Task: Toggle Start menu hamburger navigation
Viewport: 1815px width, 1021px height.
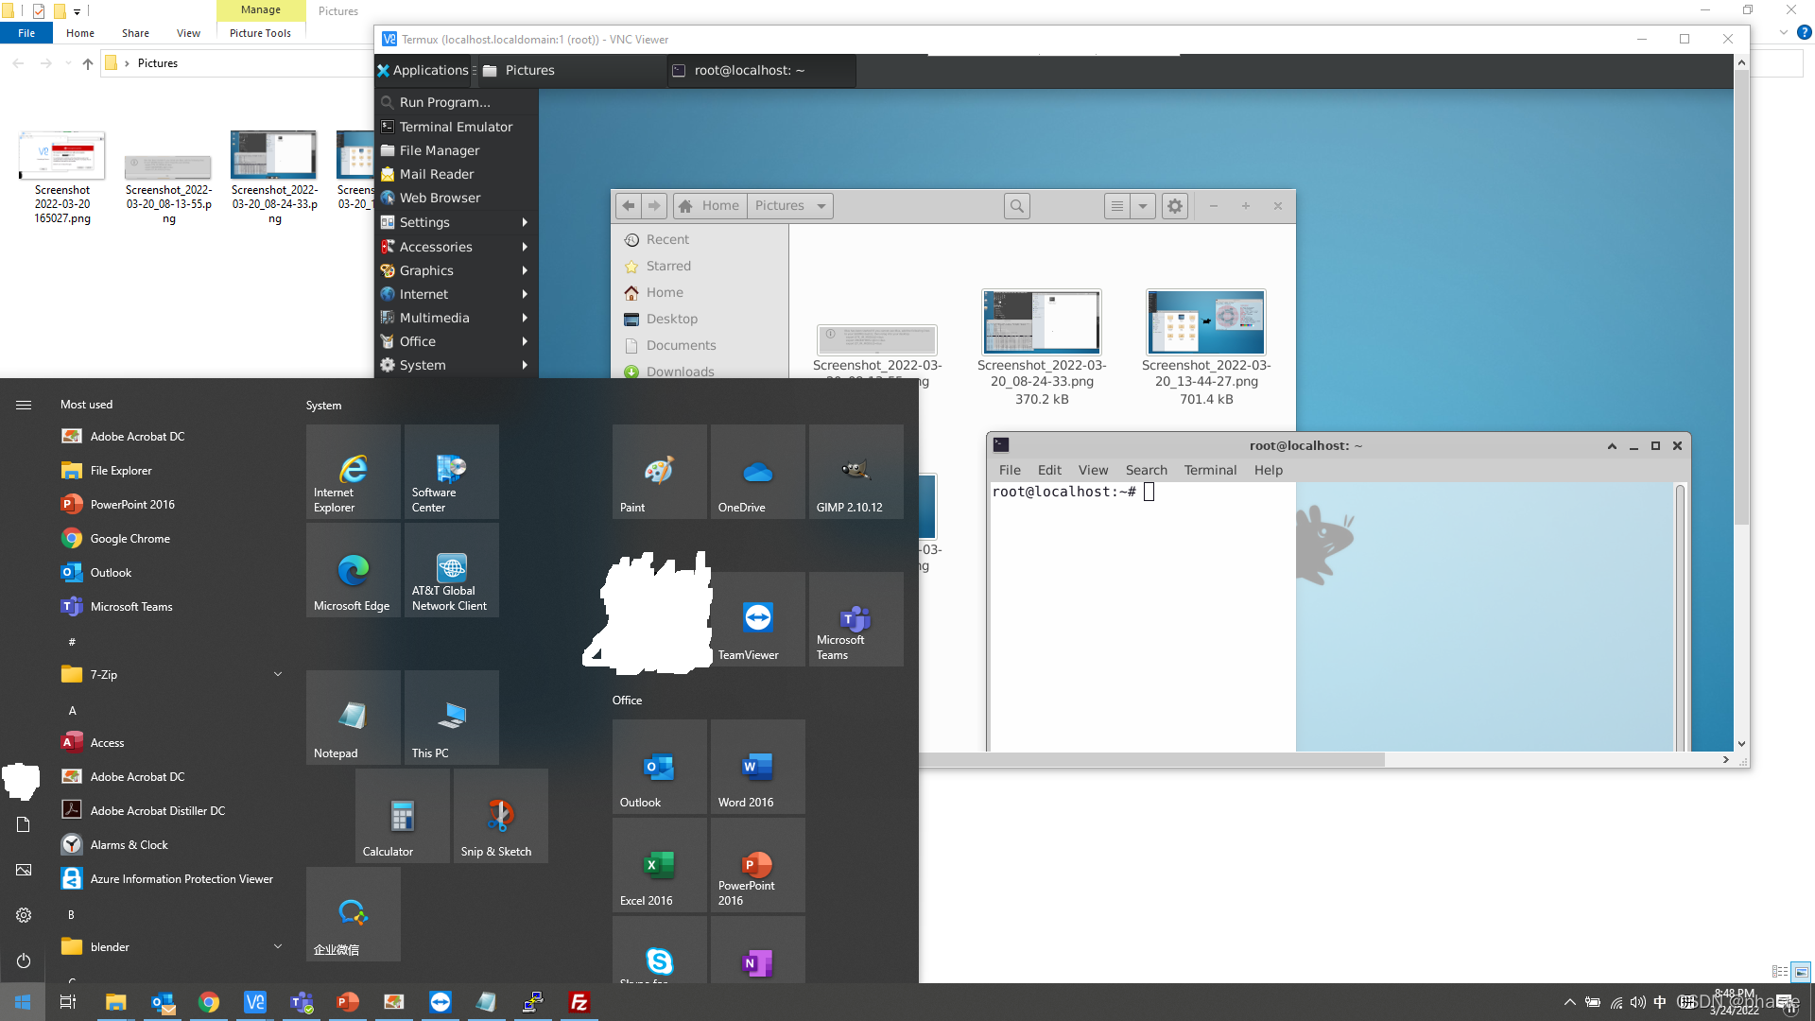Action: [x=24, y=405]
